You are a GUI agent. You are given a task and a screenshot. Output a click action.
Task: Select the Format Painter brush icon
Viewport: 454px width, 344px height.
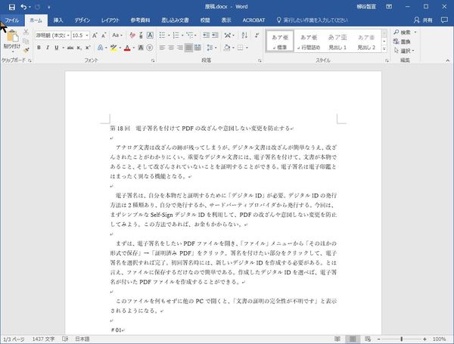click(27, 51)
